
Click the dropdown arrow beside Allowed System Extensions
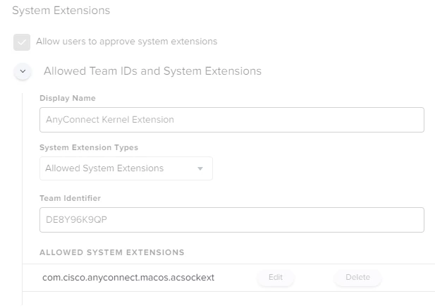tap(200, 168)
